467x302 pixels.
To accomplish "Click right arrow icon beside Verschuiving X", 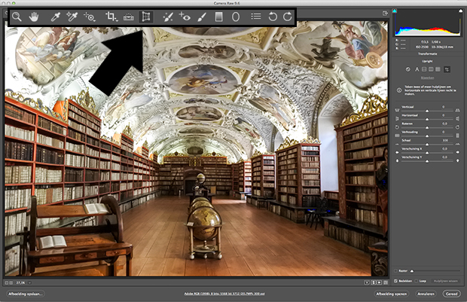I will point(458,152).
